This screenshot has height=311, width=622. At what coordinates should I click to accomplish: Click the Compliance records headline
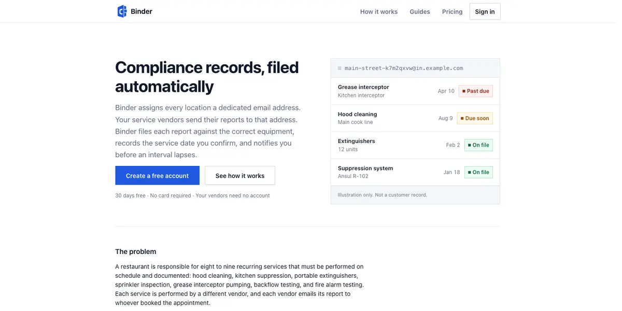pyautogui.click(x=207, y=77)
